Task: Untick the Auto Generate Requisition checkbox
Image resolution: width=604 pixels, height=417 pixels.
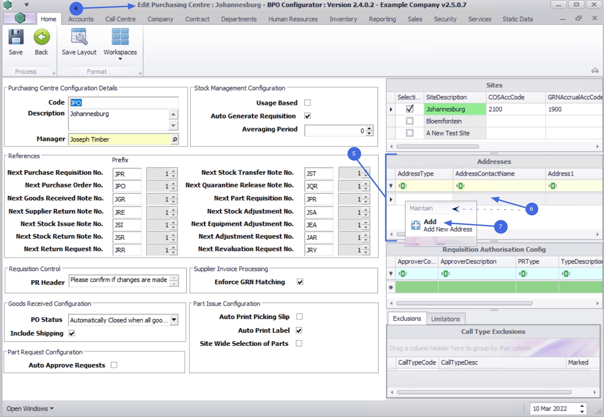Action: click(307, 116)
